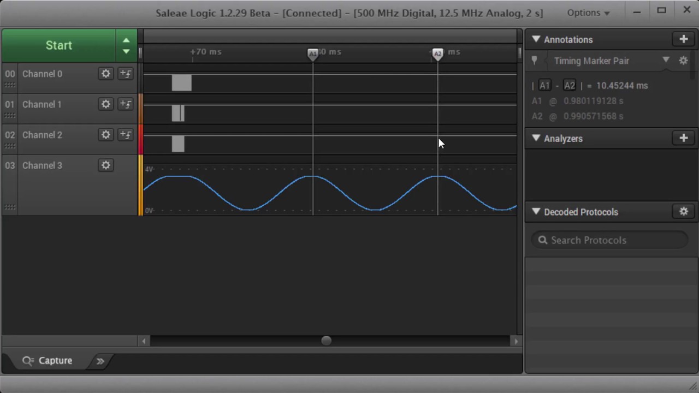
Task: Click the A2 timestamp value 0.990571568 s
Action: tap(593, 116)
